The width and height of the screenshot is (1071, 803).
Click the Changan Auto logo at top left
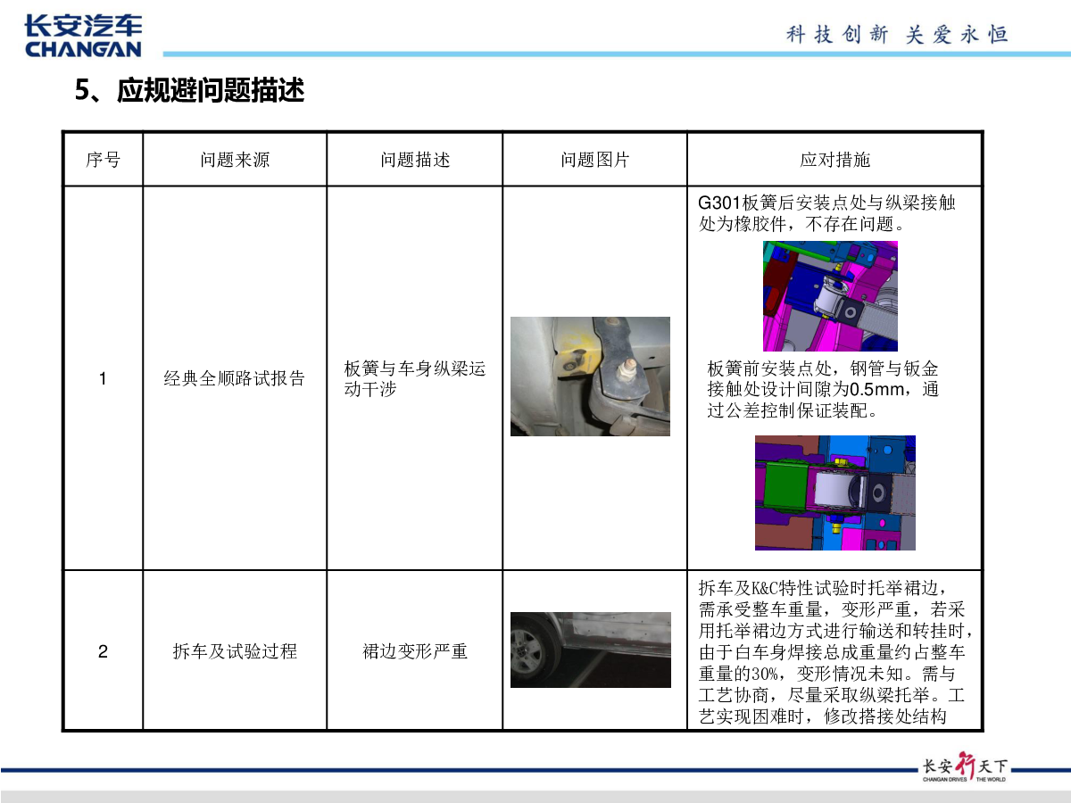(x=83, y=37)
